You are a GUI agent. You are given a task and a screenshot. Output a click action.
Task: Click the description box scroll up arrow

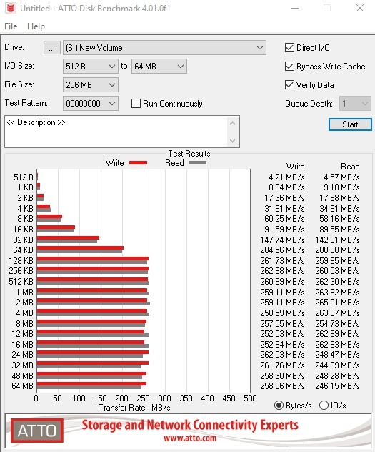(x=233, y=124)
